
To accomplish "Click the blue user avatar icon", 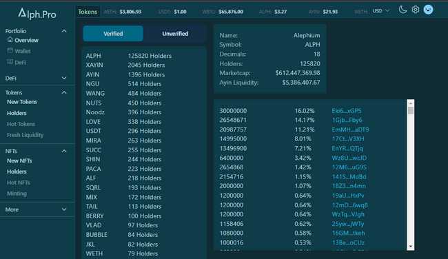I will [x=428, y=10].
